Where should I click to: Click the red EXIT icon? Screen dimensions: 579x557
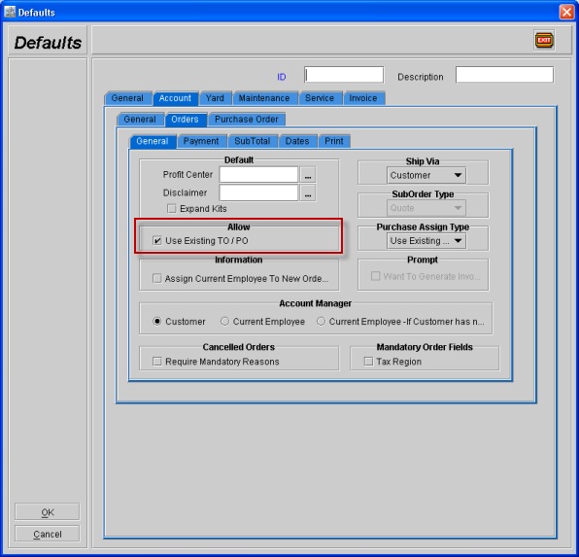pyautogui.click(x=544, y=40)
